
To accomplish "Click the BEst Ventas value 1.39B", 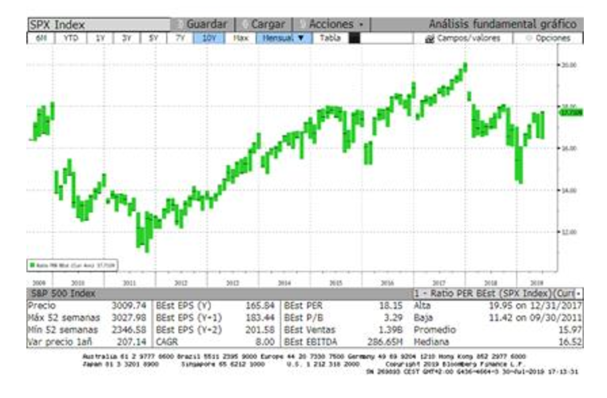I will 391,330.
